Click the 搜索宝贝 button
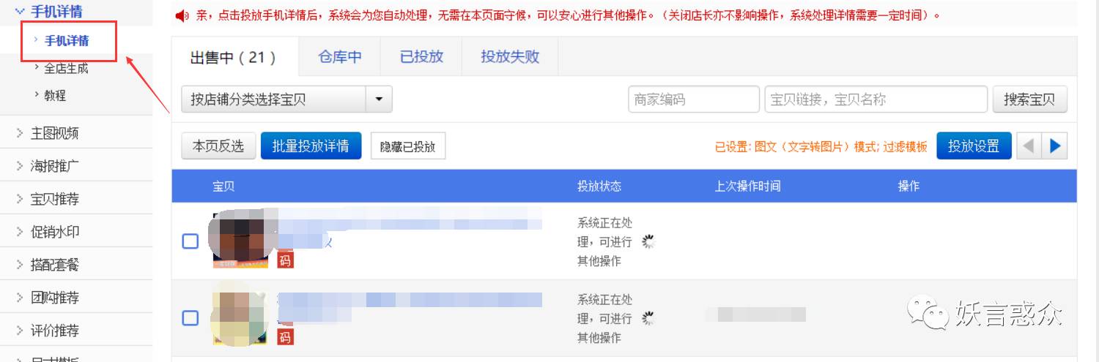 (x=1029, y=99)
